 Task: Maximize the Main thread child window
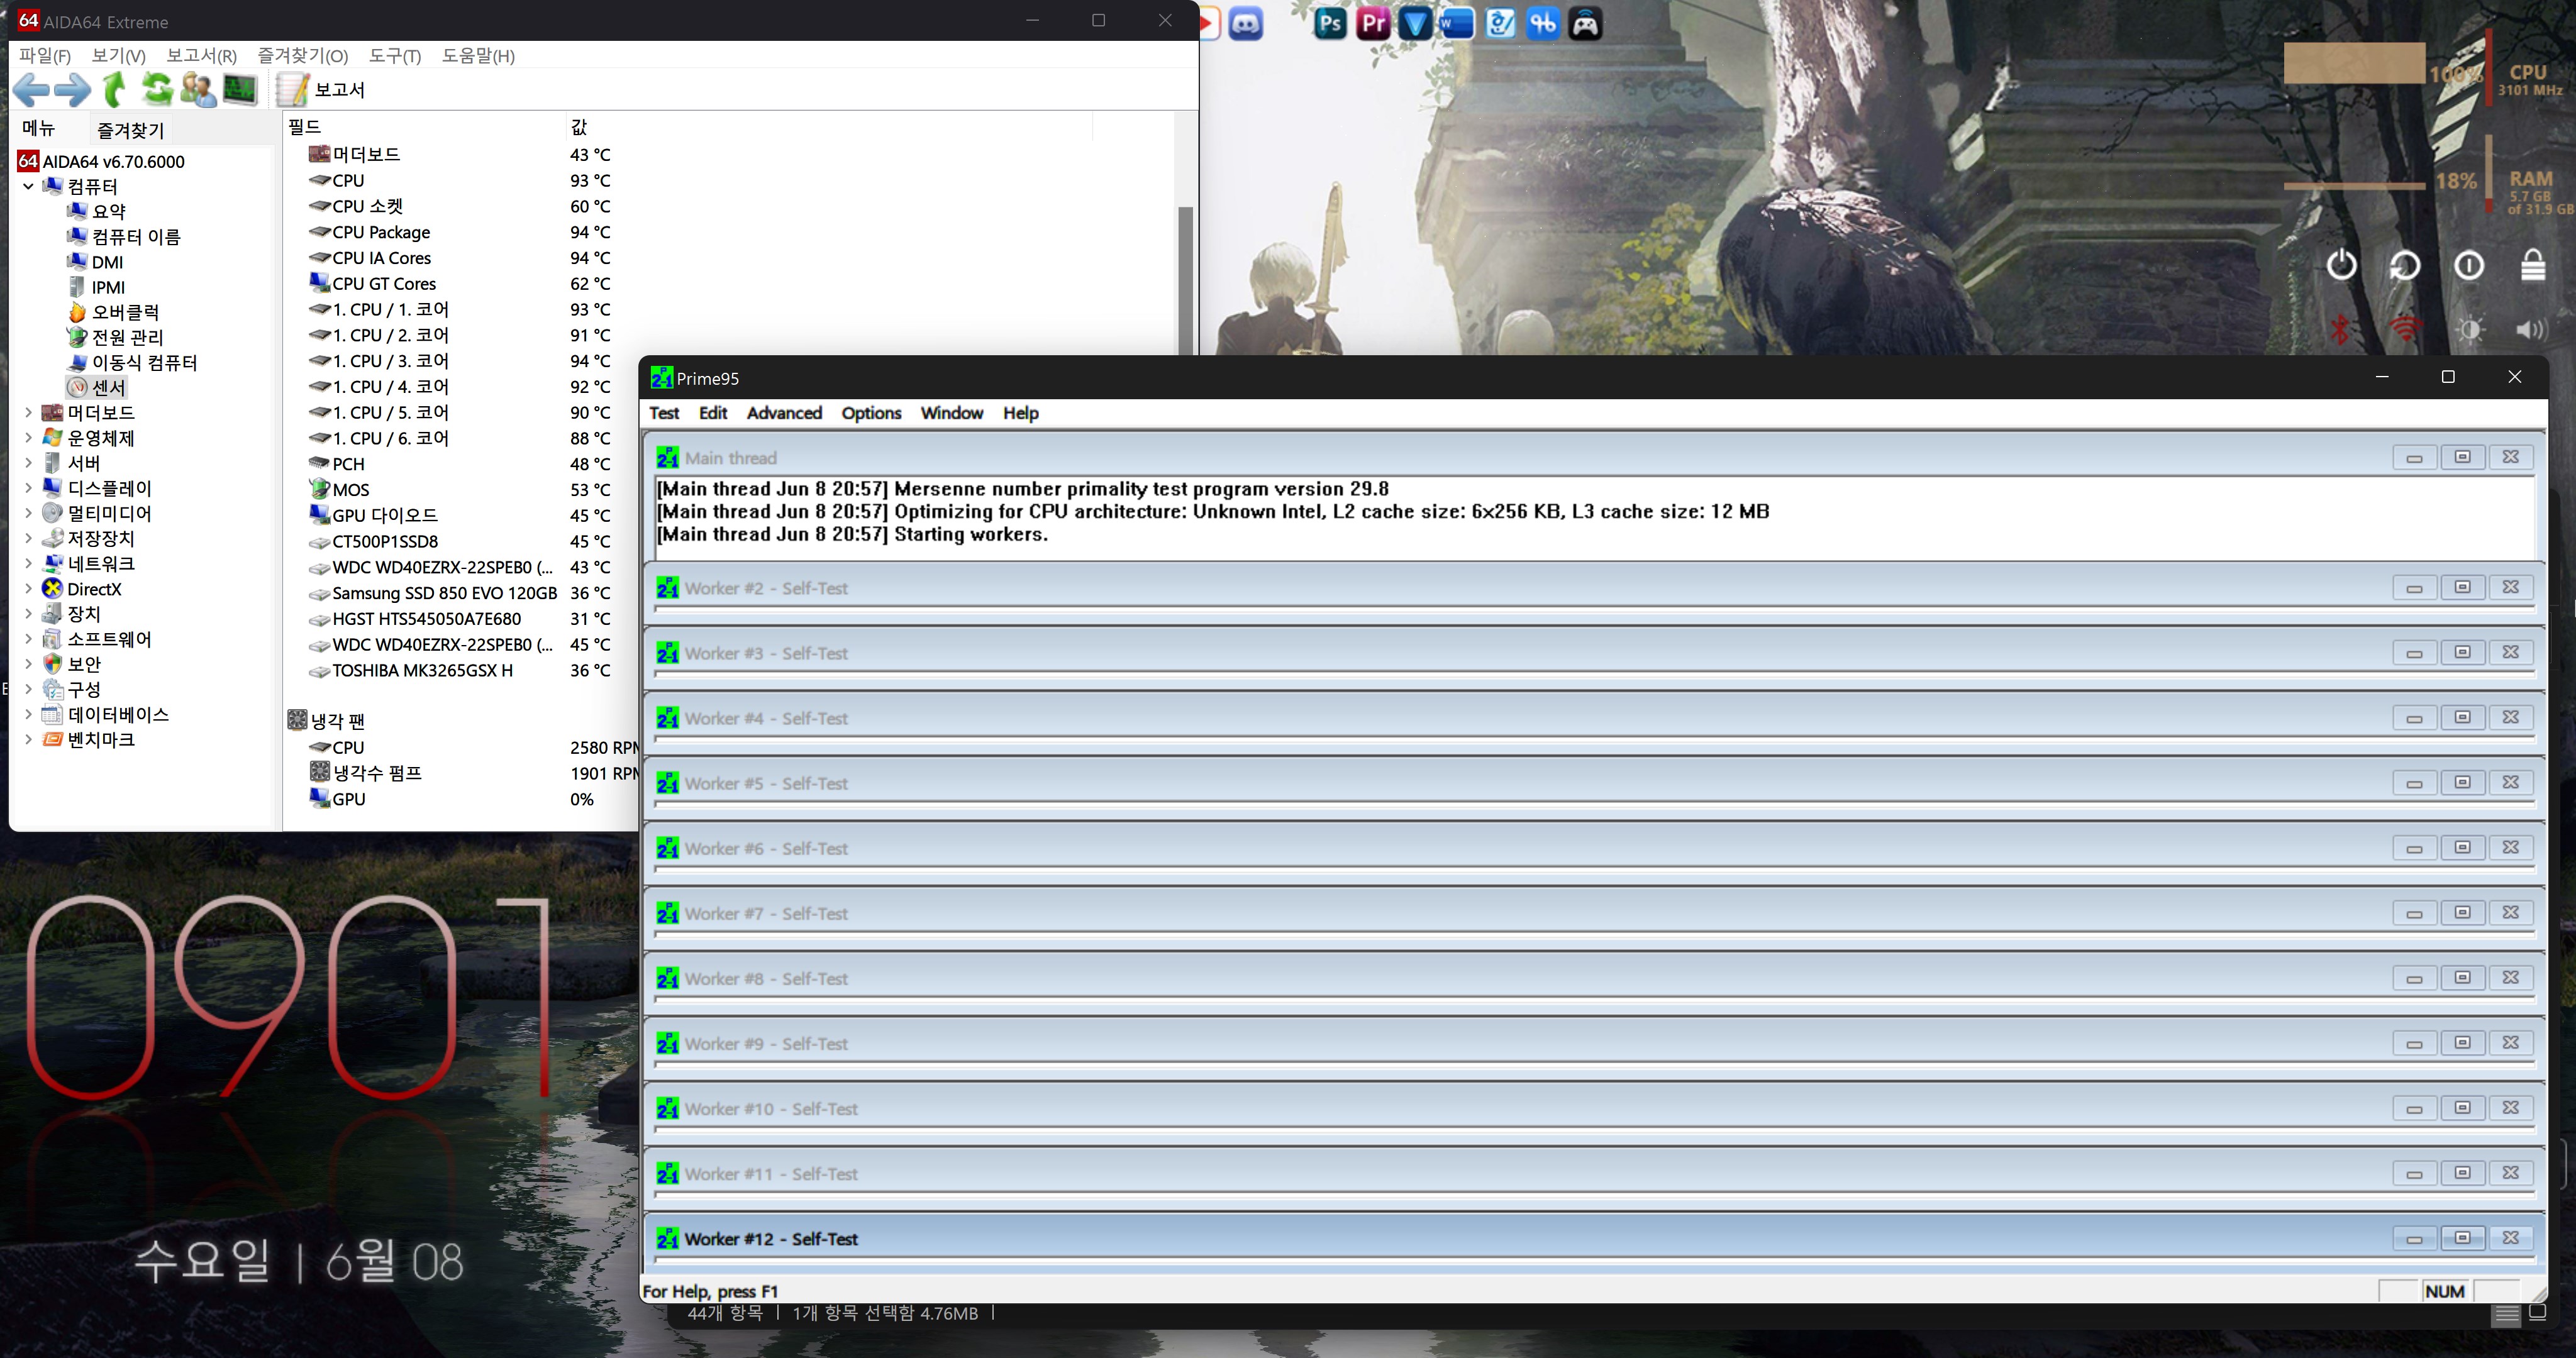pos(2462,457)
